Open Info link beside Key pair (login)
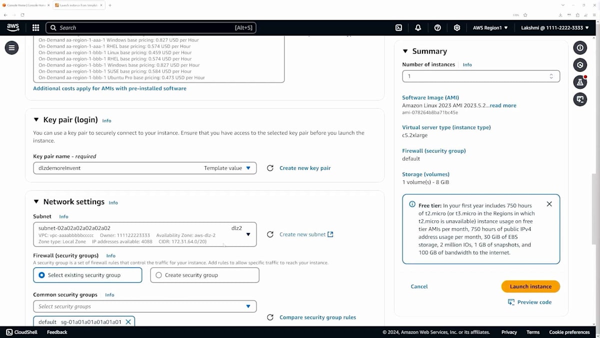Image resolution: width=600 pixels, height=338 pixels. pyautogui.click(x=106, y=121)
